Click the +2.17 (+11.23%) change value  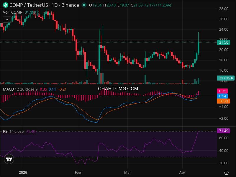coord(158,5)
